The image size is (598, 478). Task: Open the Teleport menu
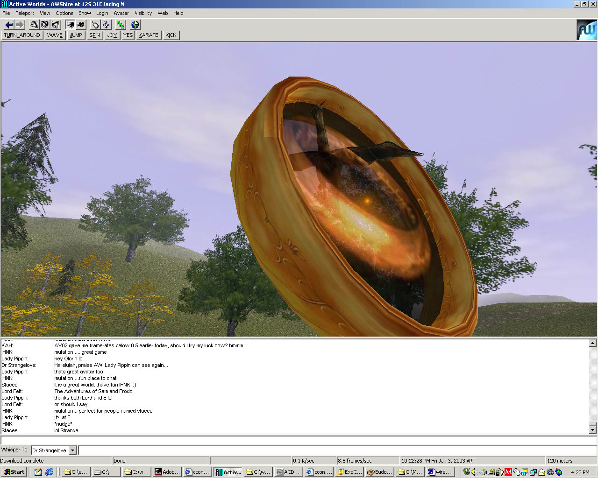[25, 13]
